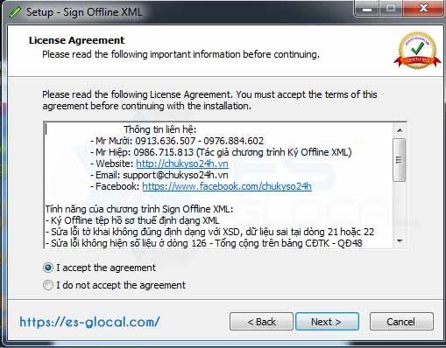Click the certified checkmark badge icon
Viewport: 446px width, 348px height.
(417, 51)
